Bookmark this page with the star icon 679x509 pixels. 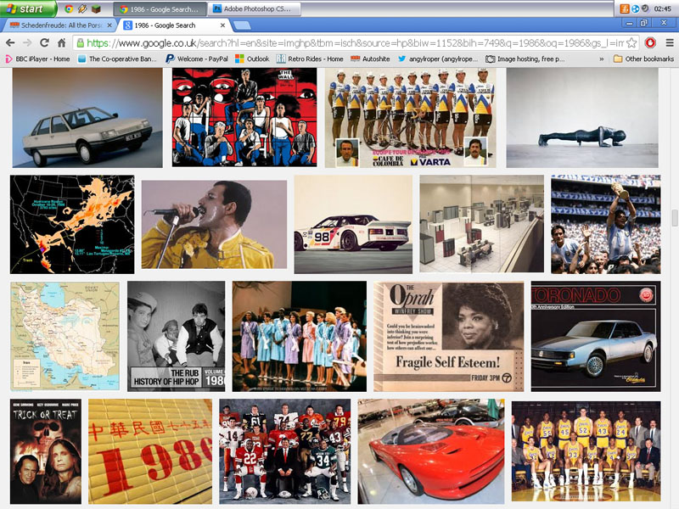[x=631, y=42]
